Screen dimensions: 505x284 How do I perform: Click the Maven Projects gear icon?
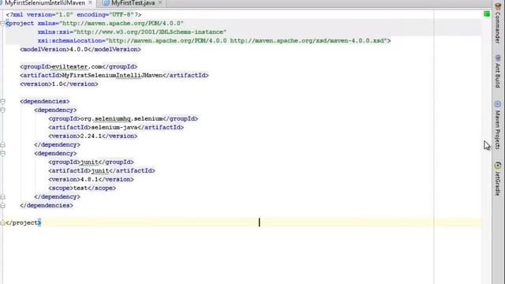[x=498, y=104]
